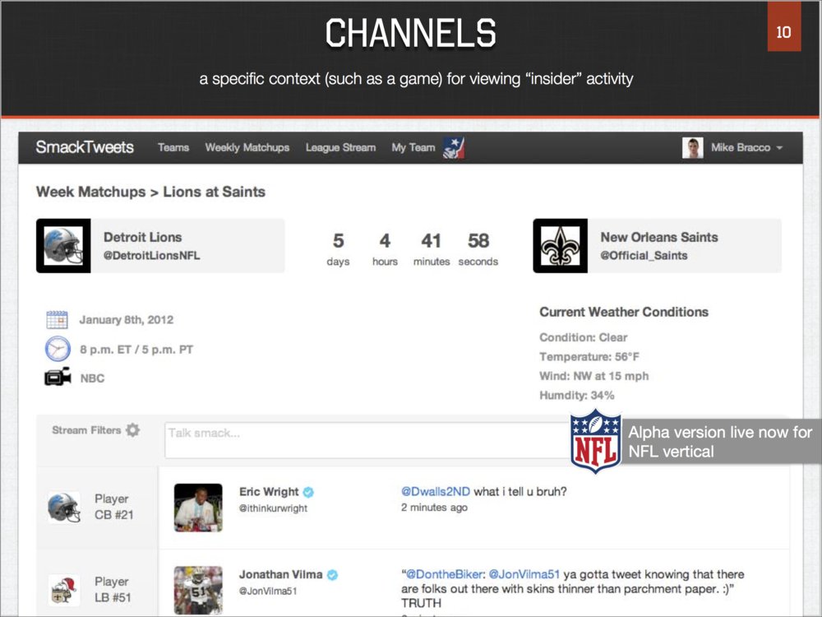Viewport: 822px width, 617px height.
Task: Click the New Orleans Saints team name
Action: [659, 237]
